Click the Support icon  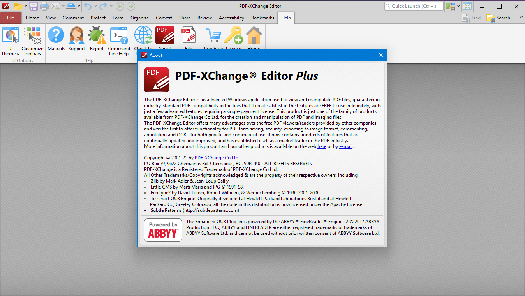(77, 39)
